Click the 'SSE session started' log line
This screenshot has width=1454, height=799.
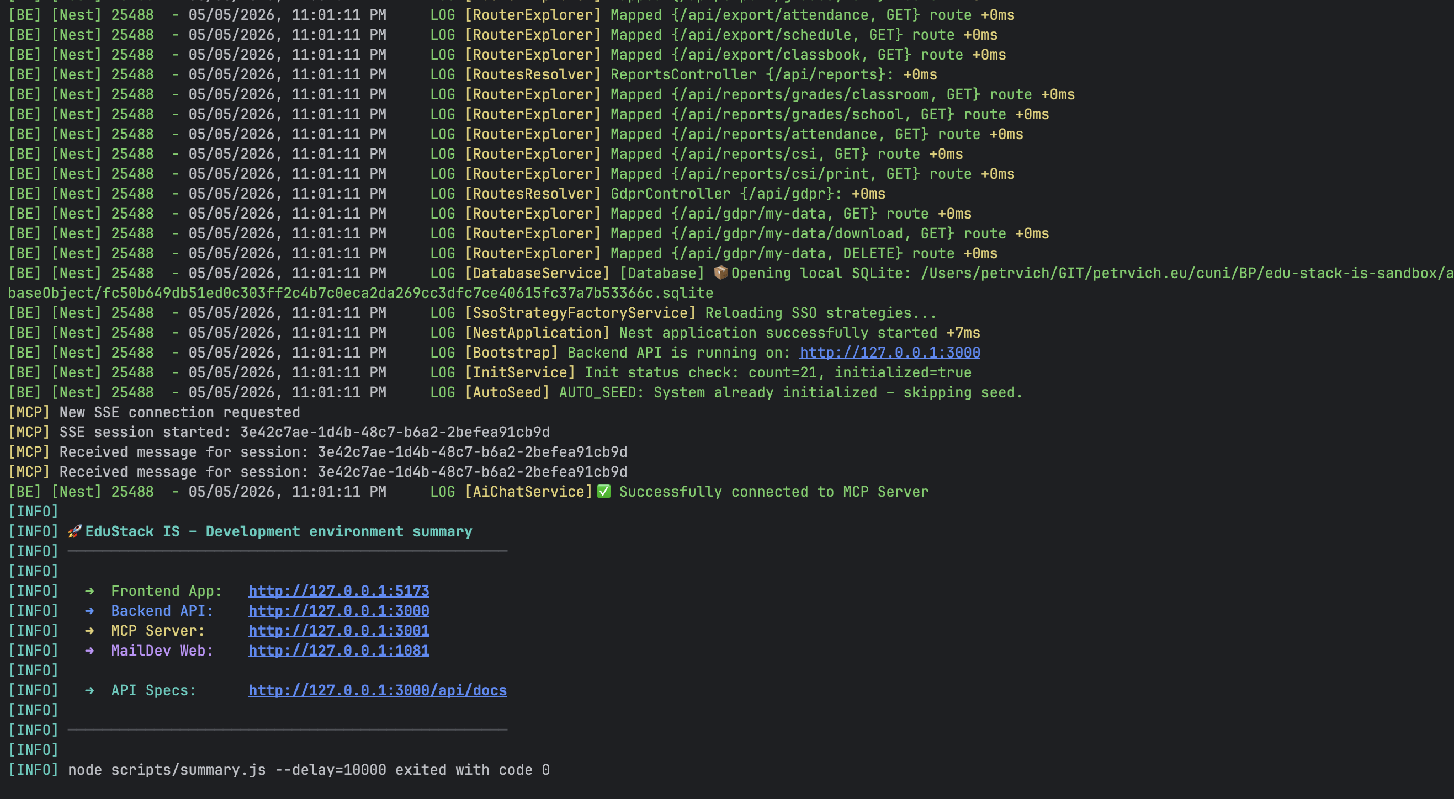304,432
